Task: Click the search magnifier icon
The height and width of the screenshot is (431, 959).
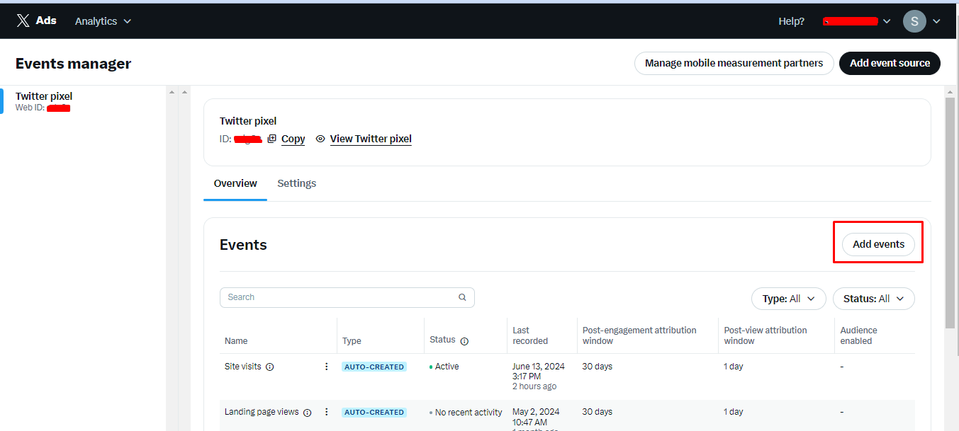Action: 462,297
